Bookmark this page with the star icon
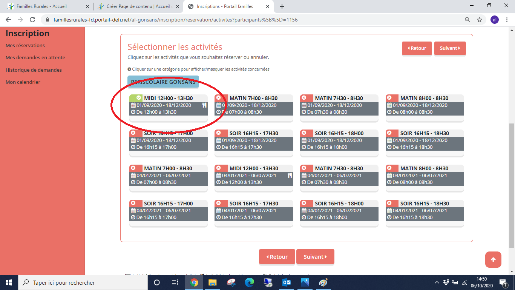 pyautogui.click(x=480, y=20)
